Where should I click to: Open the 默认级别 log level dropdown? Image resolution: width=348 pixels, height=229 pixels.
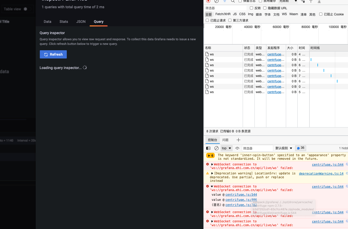(284, 148)
